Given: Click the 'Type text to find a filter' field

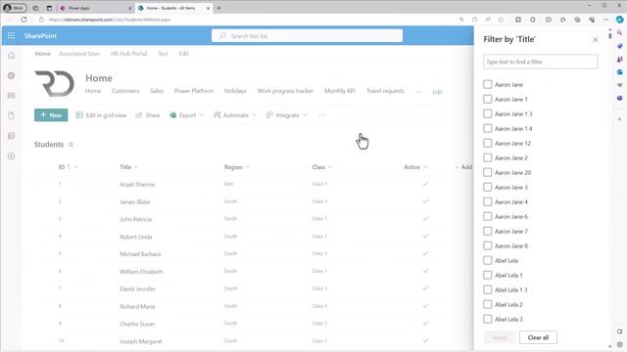Looking at the screenshot, I should tap(540, 62).
